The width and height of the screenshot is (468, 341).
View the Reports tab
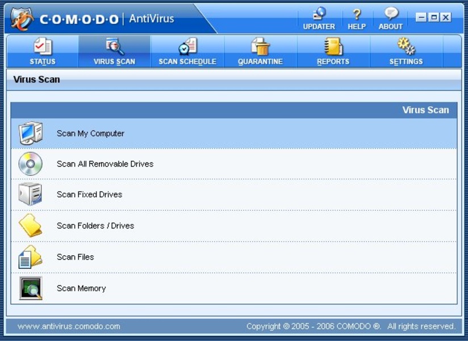(333, 52)
